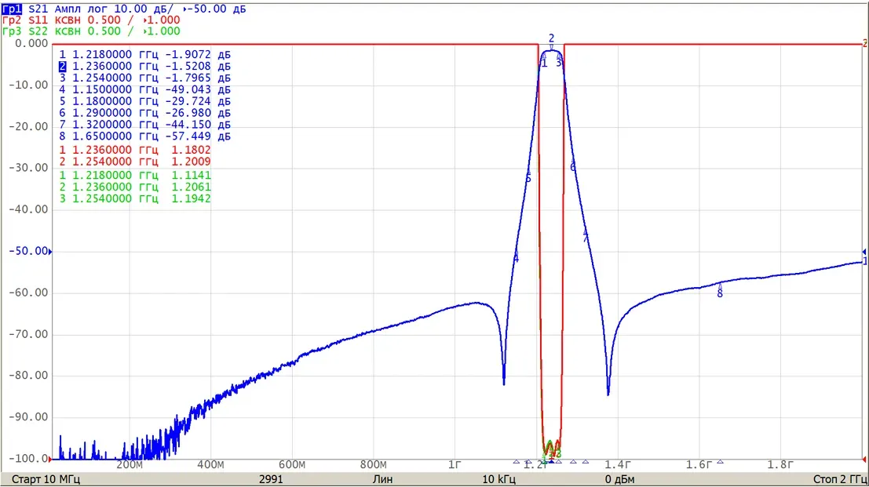Click the S11 parameter in the Гр2 header

click(x=38, y=20)
